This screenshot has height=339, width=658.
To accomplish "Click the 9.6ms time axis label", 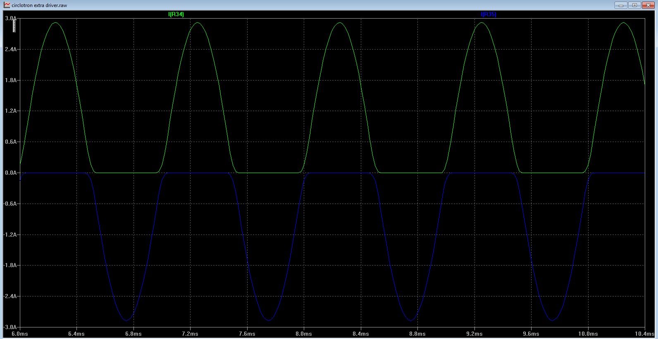I will 531,334.
